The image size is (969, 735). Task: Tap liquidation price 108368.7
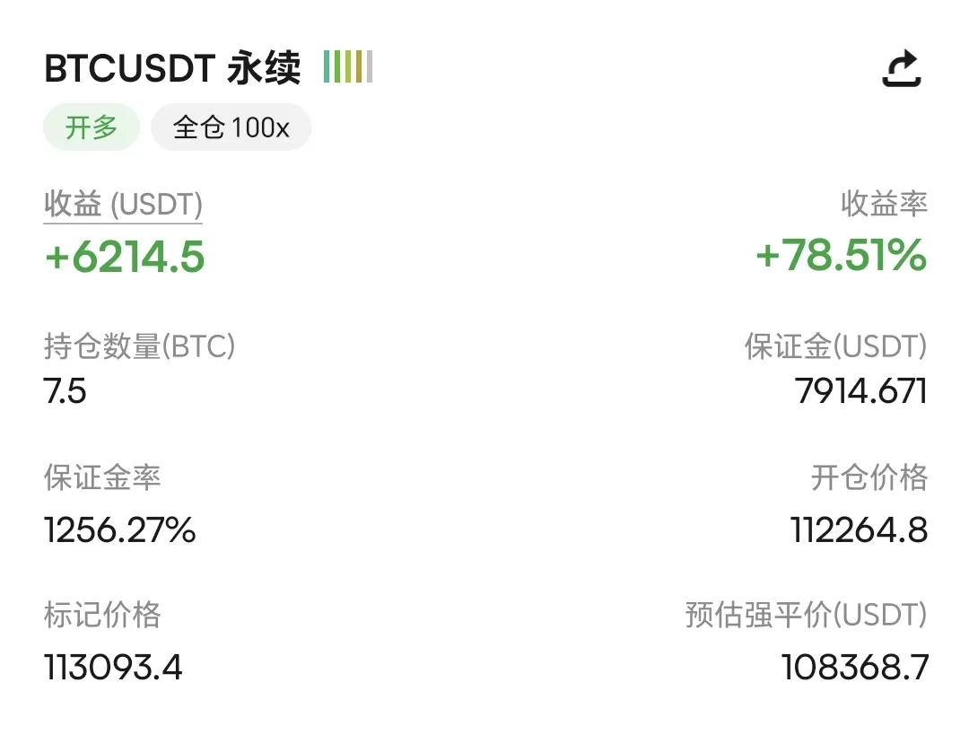[x=855, y=668]
